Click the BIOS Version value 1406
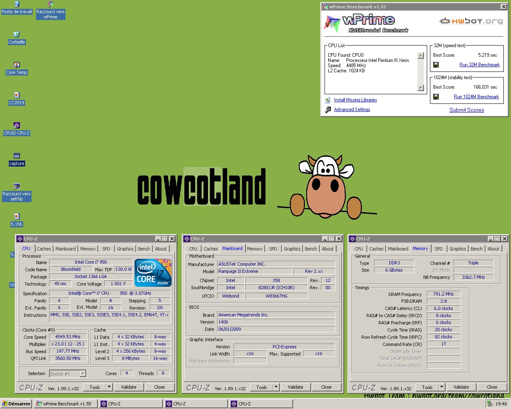Viewport: 511px width, 409px height. pyautogui.click(x=276, y=322)
